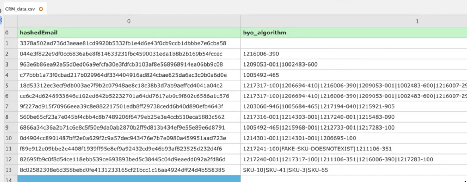This screenshot has width=467, height=182.
Task: Click hash cell starting with ce6c24d624
Action: point(129,96)
